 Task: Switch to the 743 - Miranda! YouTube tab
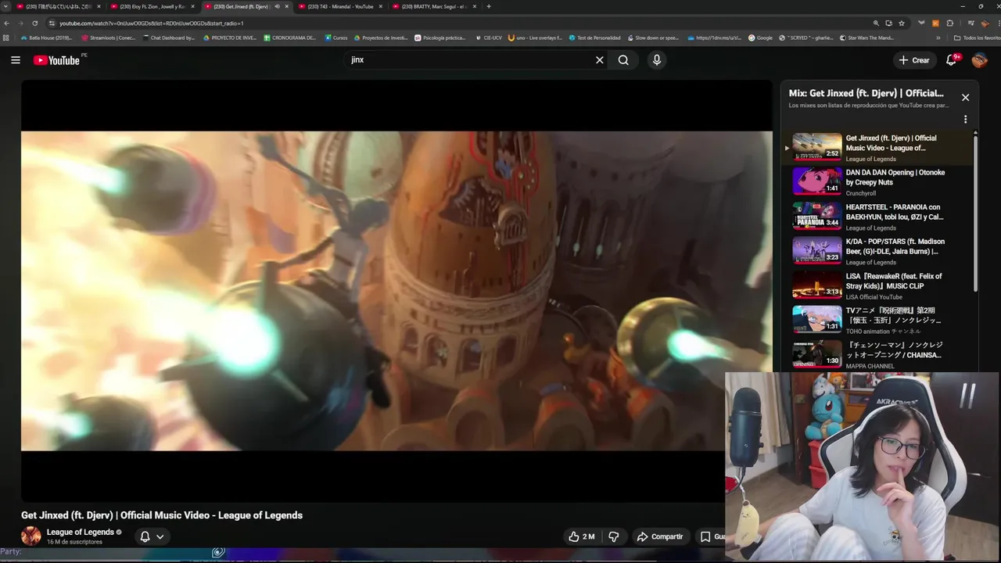tap(341, 6)
